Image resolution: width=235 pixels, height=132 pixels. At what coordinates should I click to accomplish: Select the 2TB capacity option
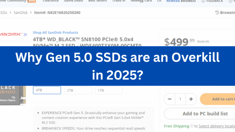(x=78, y=90)
